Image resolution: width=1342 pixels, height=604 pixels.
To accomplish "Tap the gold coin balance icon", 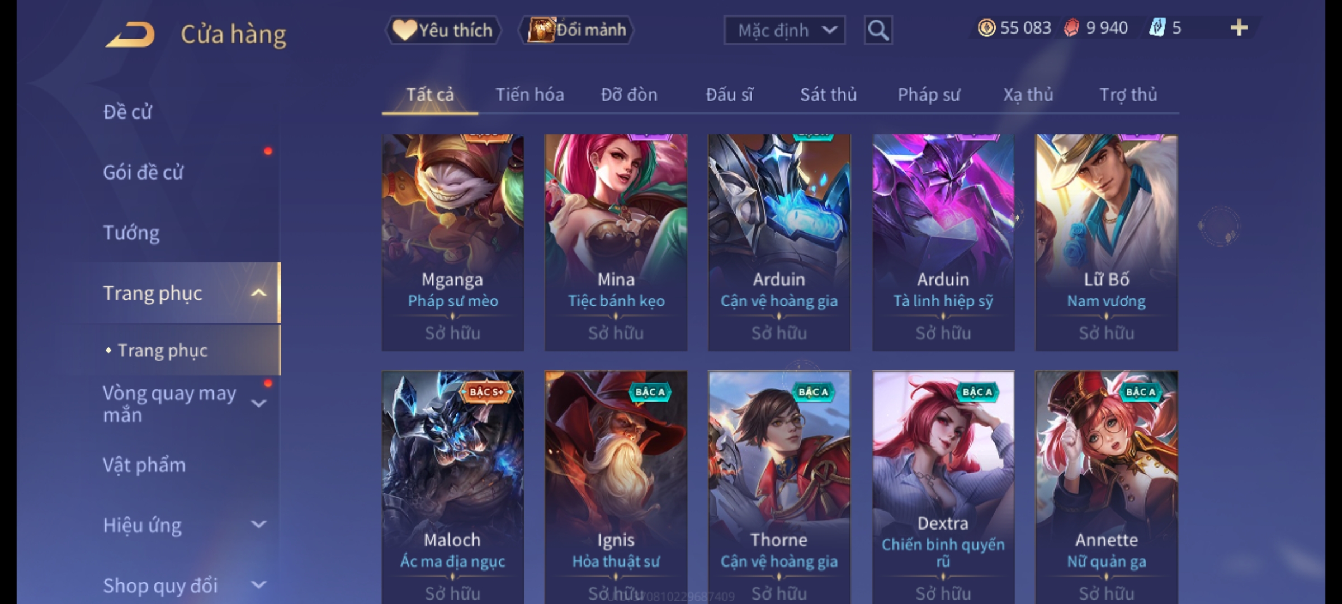I will click(x=986, y=28).
